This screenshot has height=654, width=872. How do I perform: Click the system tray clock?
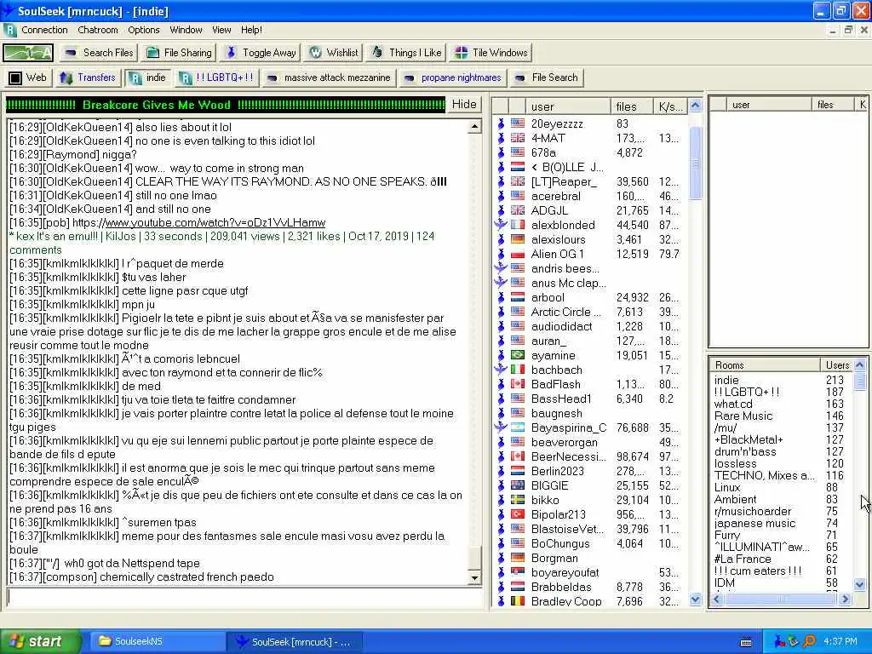click(840, 641)
